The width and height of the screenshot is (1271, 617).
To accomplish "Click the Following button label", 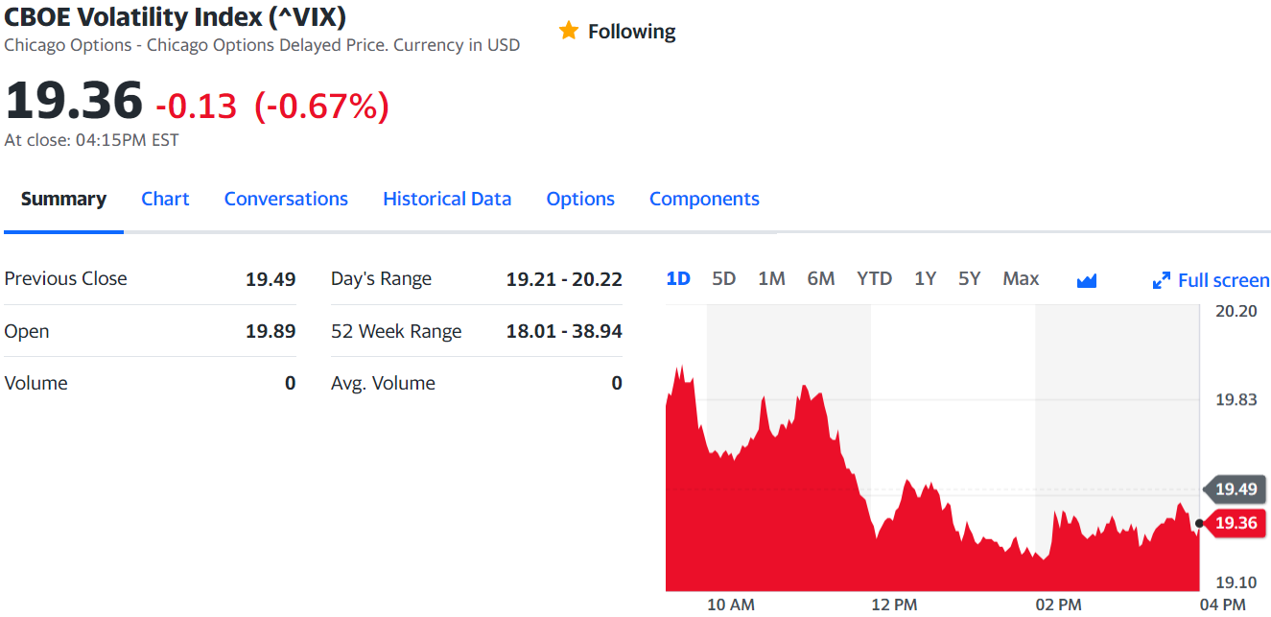I will 631,32.
